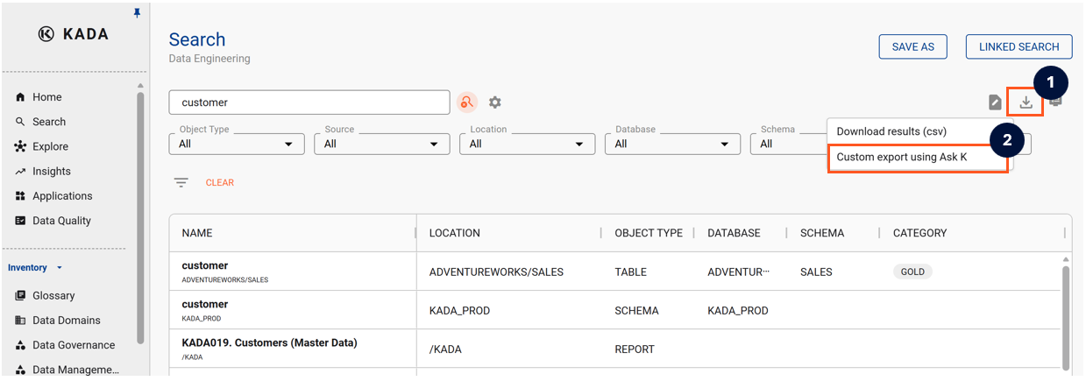Unpin the sidebar with the pin icon

click(136, 13)
